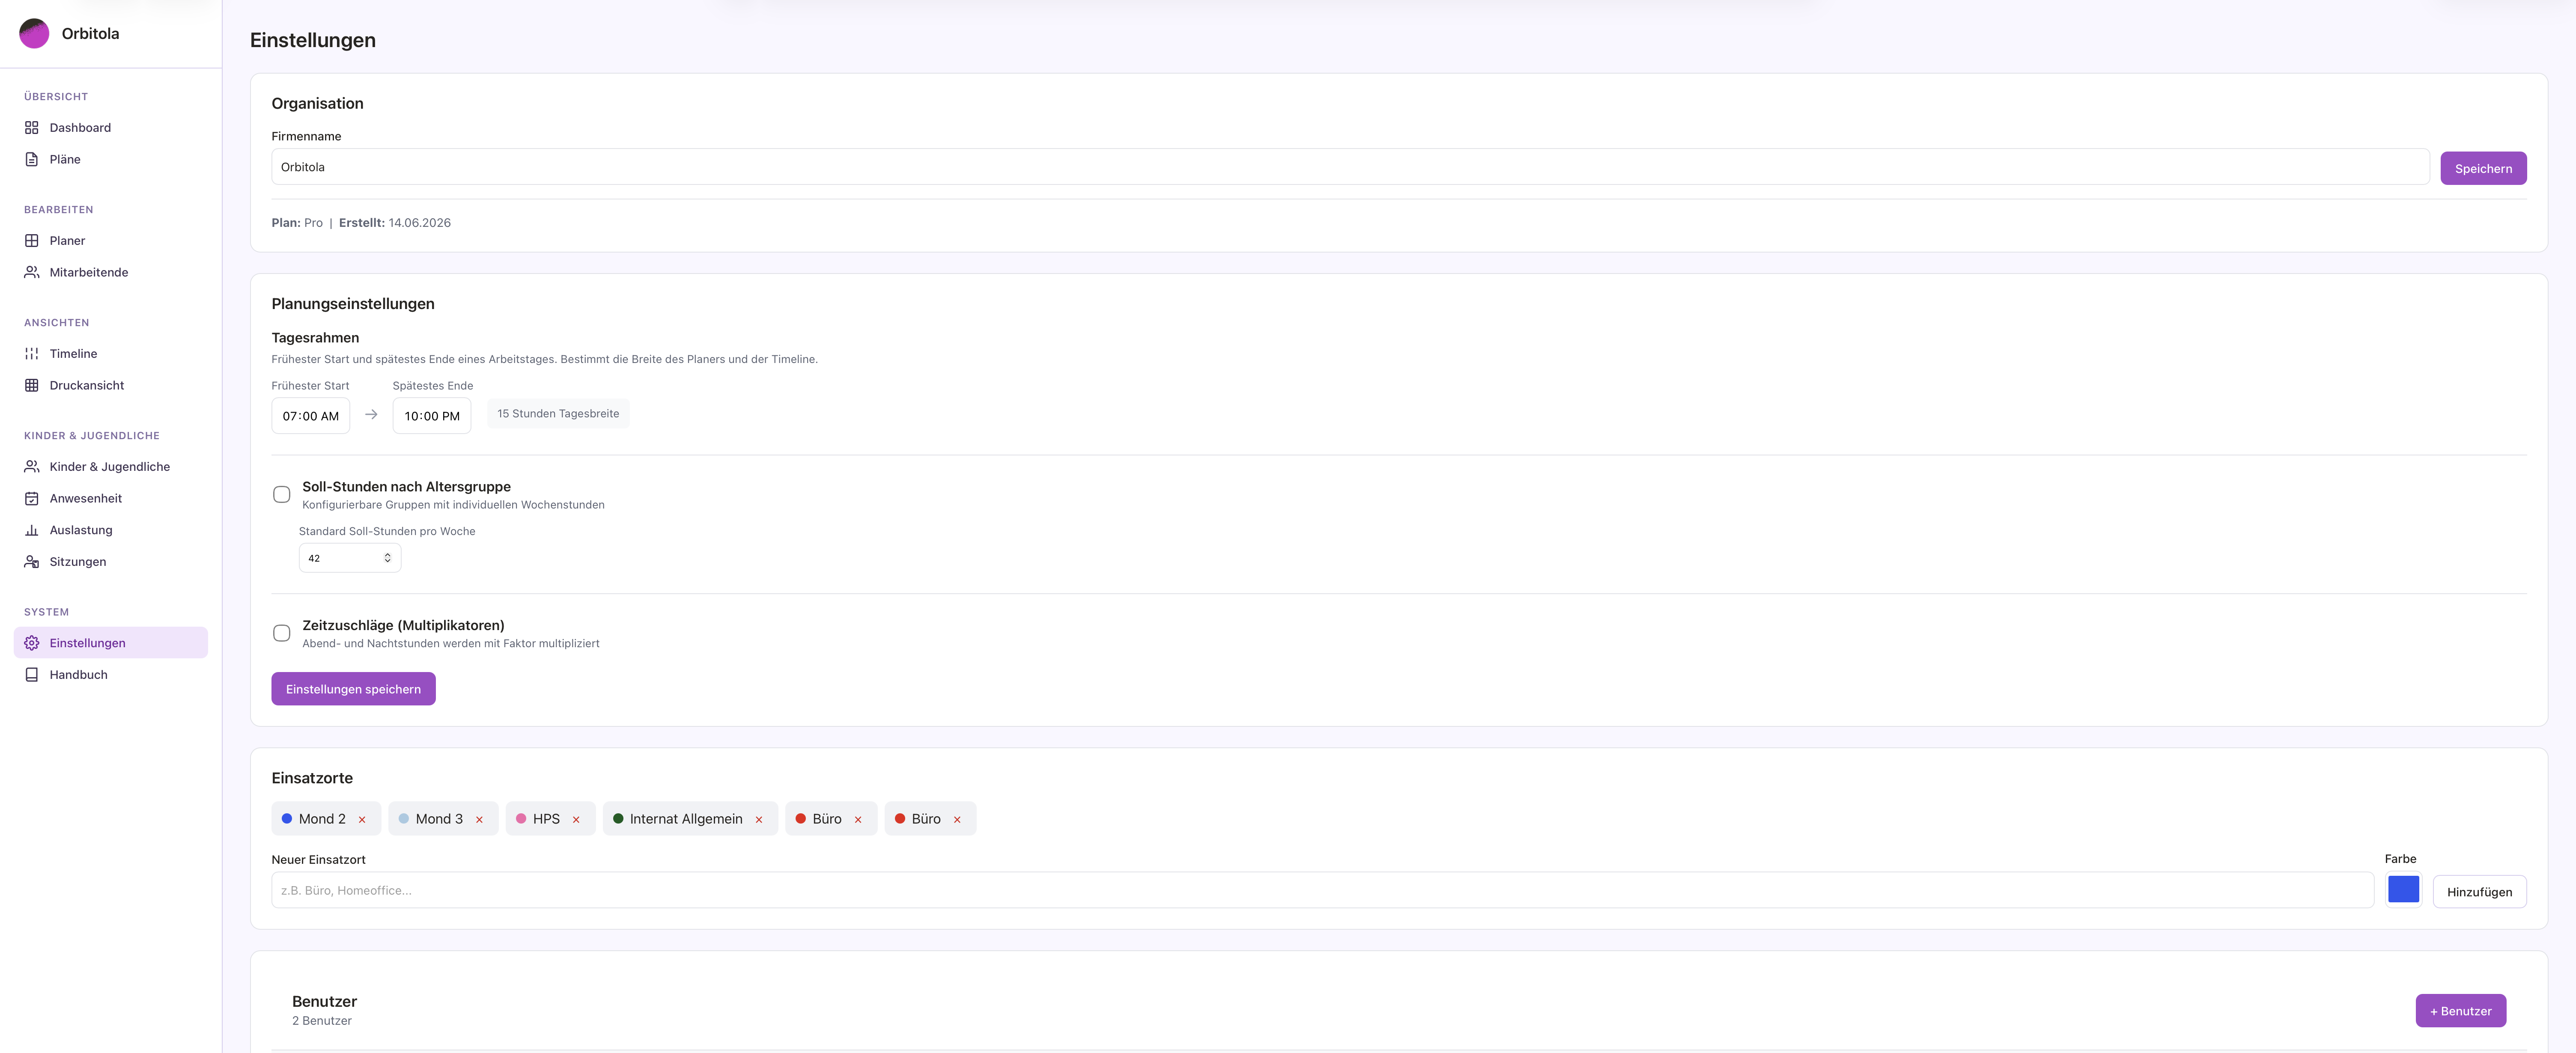The width and height of the screenshot is (2576, 1053).
Task: Adjust the Standard Soll-Stunden stepper arrows
Action: click(x=387, y=558)
